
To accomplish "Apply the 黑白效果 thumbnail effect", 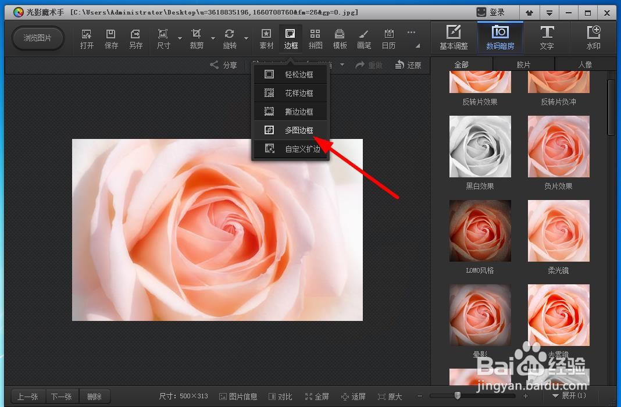I will (480, 147).
